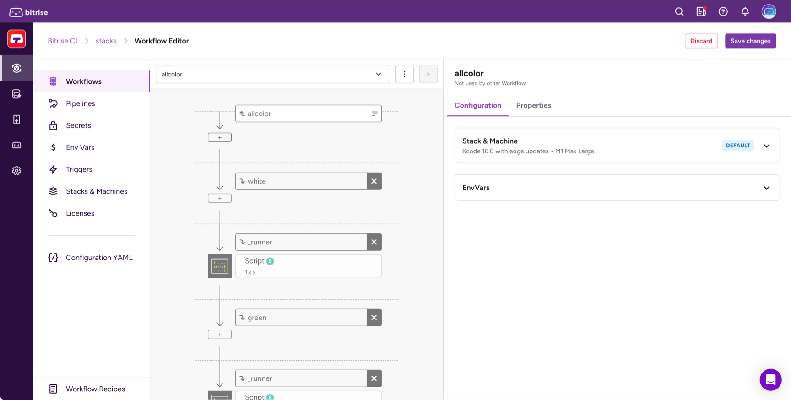Viewport: 791px width, 400px height.
Task: Open Licenses in the sidebar
Action: pos(92,213)
